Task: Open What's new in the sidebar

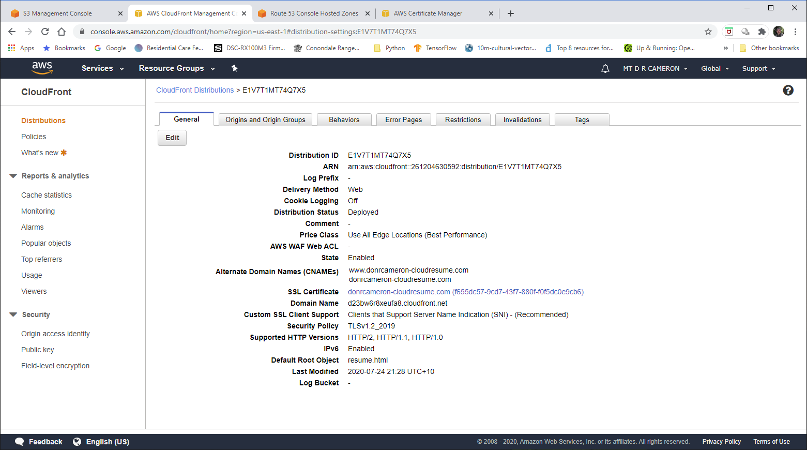Action: (x=40, y=153)
